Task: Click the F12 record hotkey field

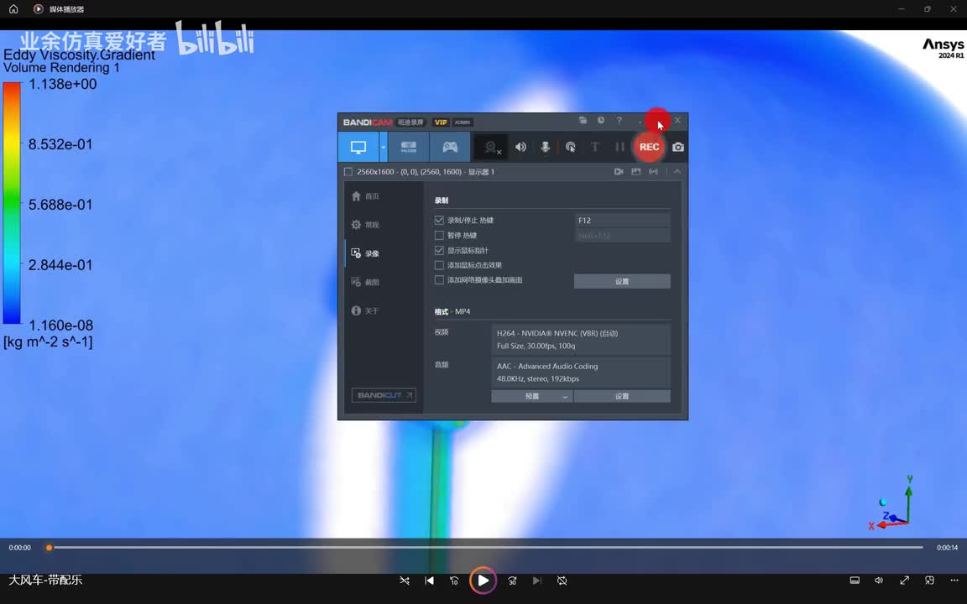Action: 622,220
